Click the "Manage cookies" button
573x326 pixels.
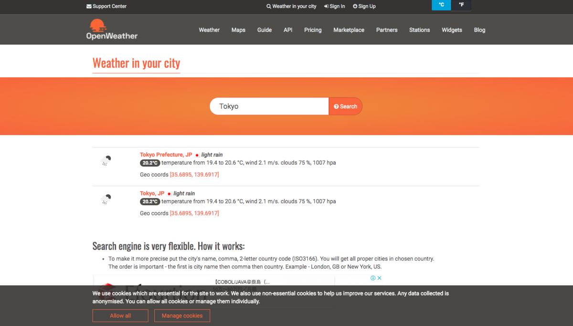coord(182,315)
